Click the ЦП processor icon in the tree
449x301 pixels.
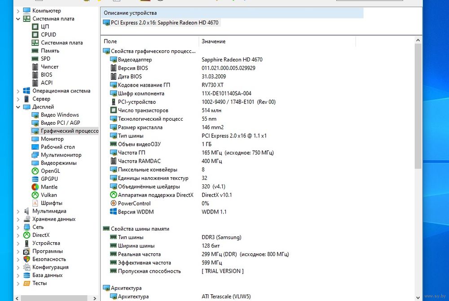coord(35,26)
